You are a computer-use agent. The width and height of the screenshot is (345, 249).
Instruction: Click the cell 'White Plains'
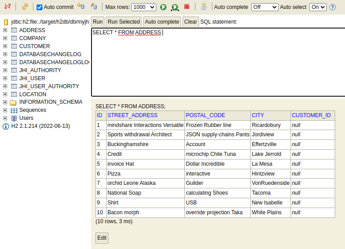tap(270, 212)
